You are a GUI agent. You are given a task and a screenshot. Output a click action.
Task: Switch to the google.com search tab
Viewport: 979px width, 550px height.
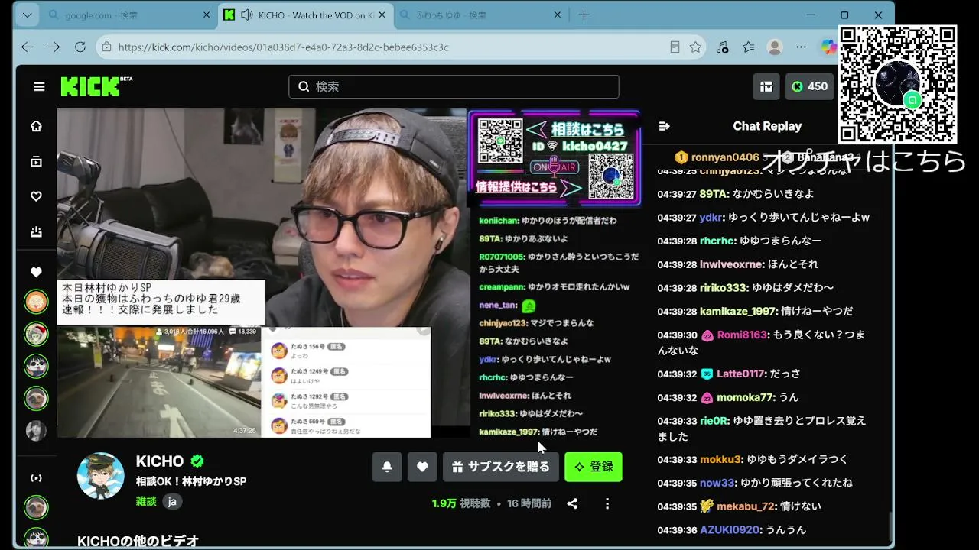click(x=128, y=15)
